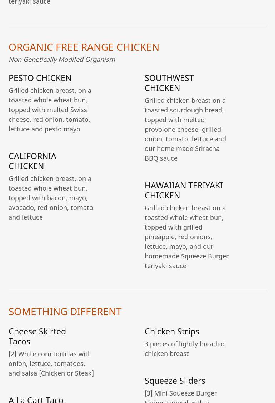Image resolution: width=275 pixels, height=403 pixels.
Task: Select the Pesto Chicken menu item title
Action: click(40, 78)
